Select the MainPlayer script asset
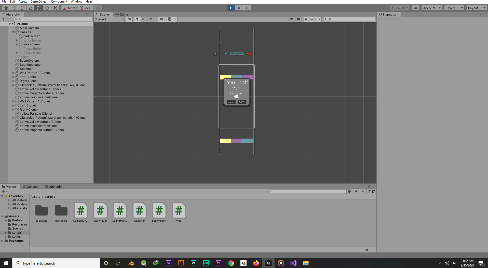Viewport: 488px width, 268px height. (100, 212)
